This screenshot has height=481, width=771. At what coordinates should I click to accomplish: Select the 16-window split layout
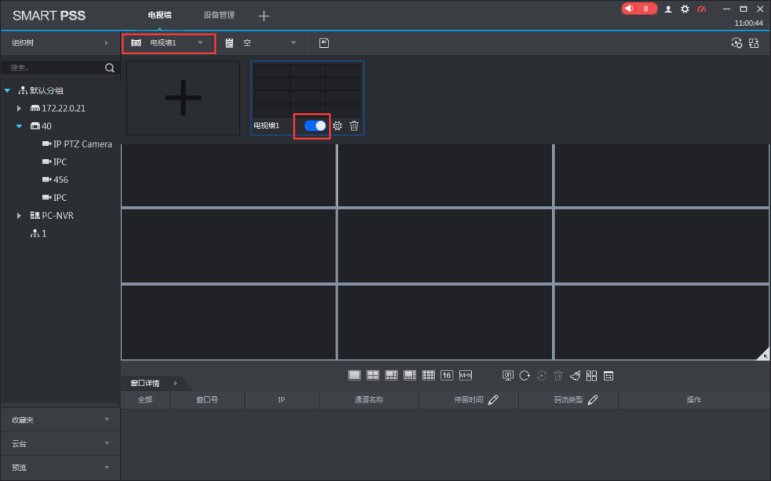point(447,376)
